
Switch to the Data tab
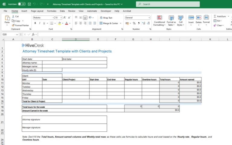(62, 11)
